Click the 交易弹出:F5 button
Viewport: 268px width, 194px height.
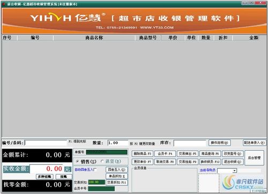click(188, 153)
